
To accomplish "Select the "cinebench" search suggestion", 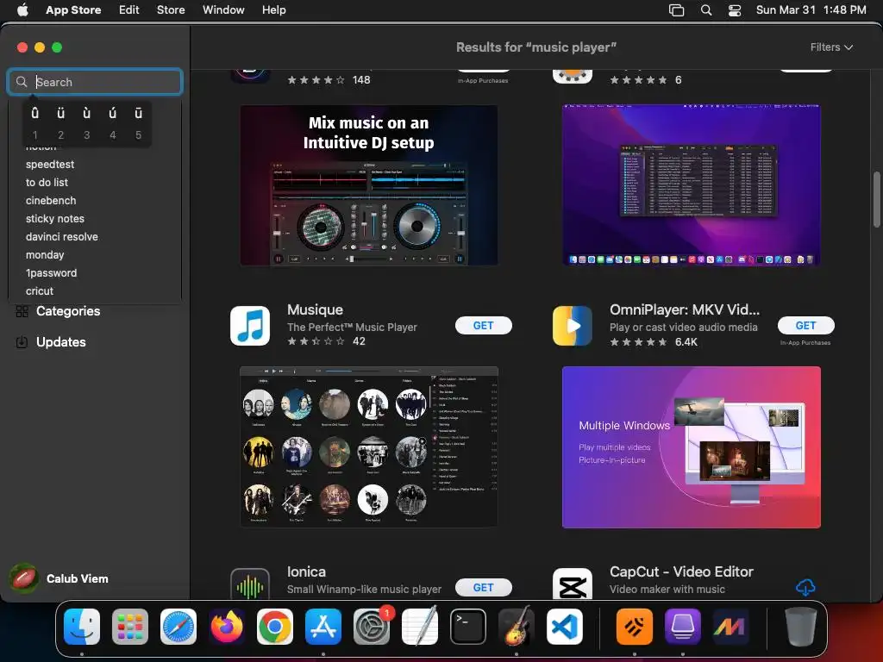I will (x=51, y=200).
